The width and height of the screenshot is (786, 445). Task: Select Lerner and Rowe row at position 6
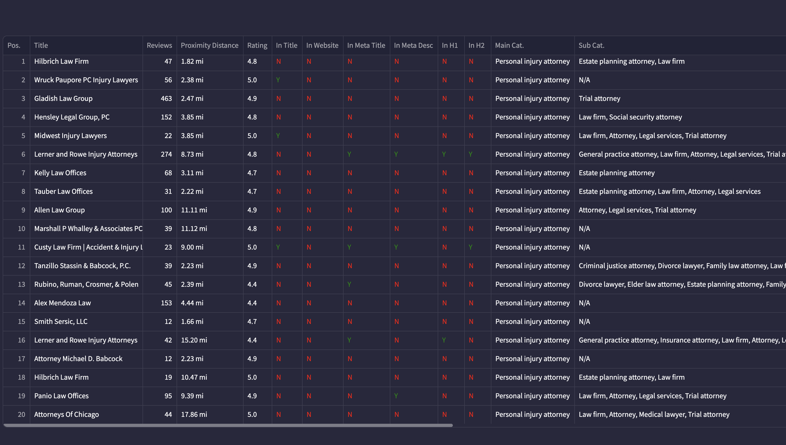[86, 154]
